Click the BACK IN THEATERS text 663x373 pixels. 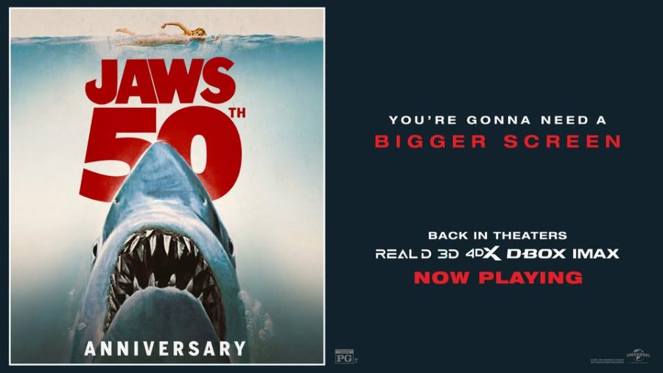[x=498, y=235]
